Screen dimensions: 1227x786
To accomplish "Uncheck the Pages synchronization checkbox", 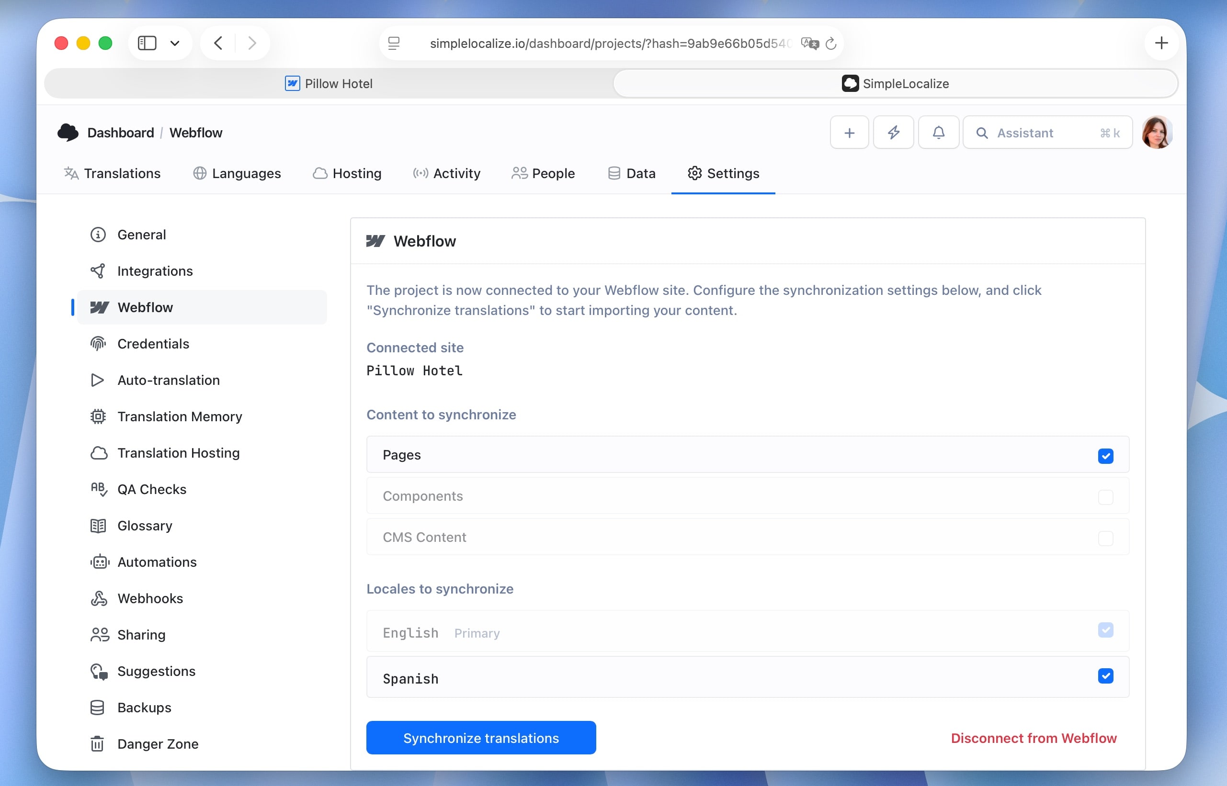I will coord(1105,455).
